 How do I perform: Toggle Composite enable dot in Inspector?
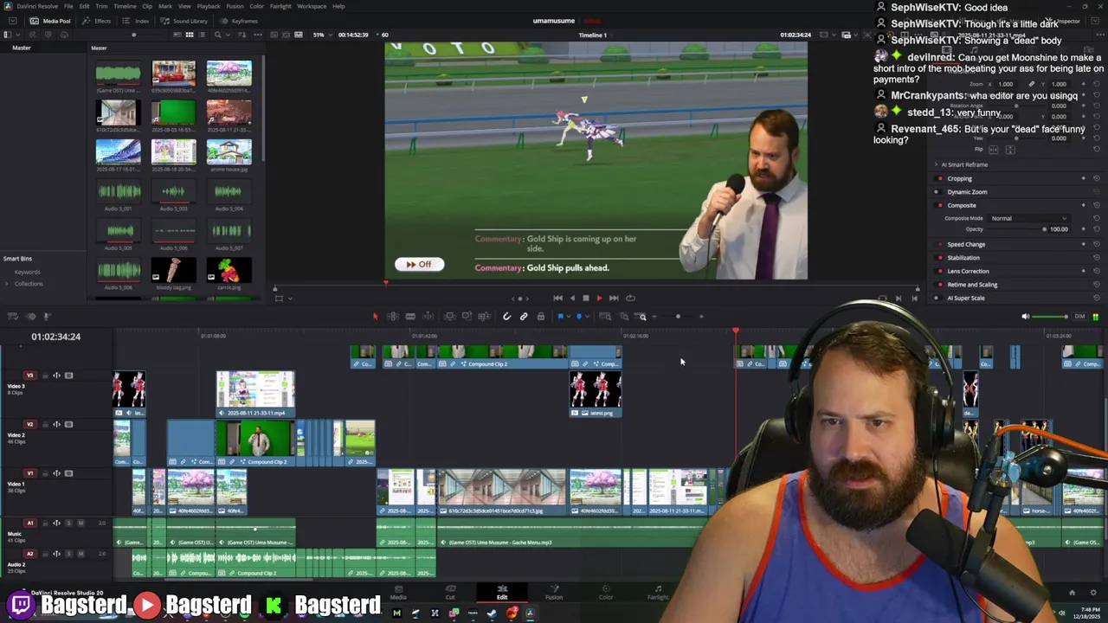click(x=939, y=206)
